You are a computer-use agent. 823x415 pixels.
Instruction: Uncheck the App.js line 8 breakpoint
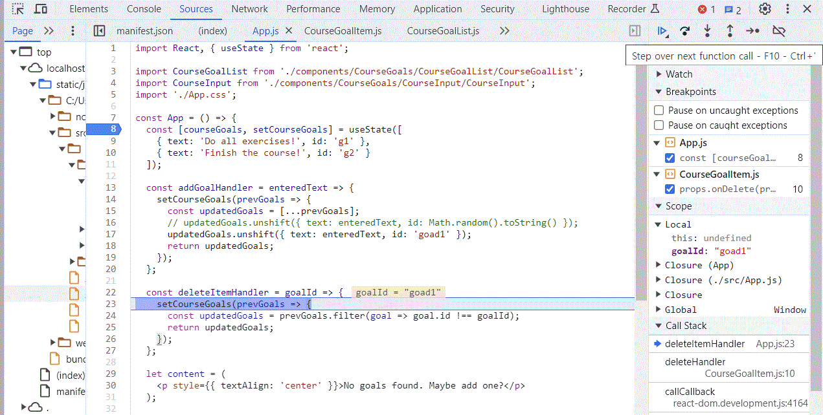pos(670,158)
